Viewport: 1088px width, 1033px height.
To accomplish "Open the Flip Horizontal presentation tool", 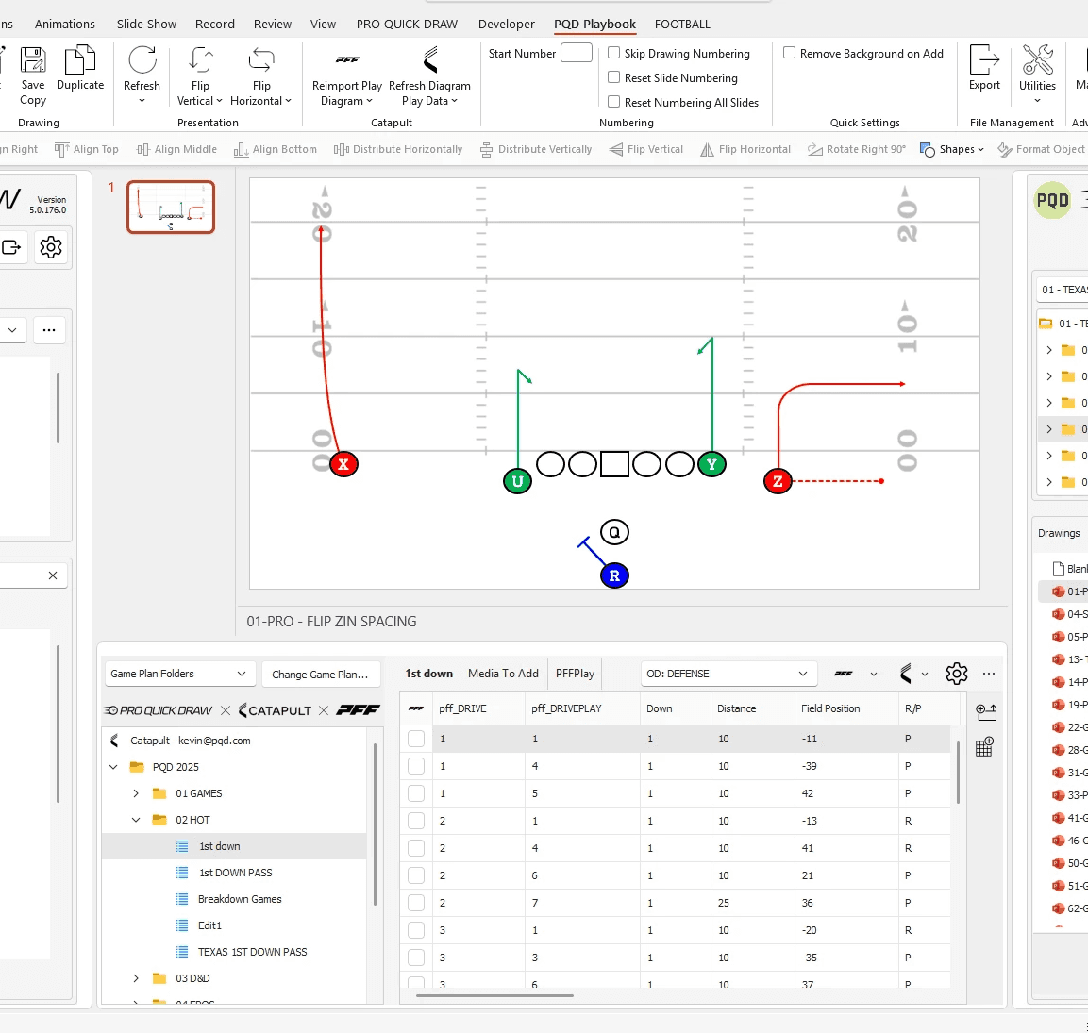I will [x=260, y=59].
